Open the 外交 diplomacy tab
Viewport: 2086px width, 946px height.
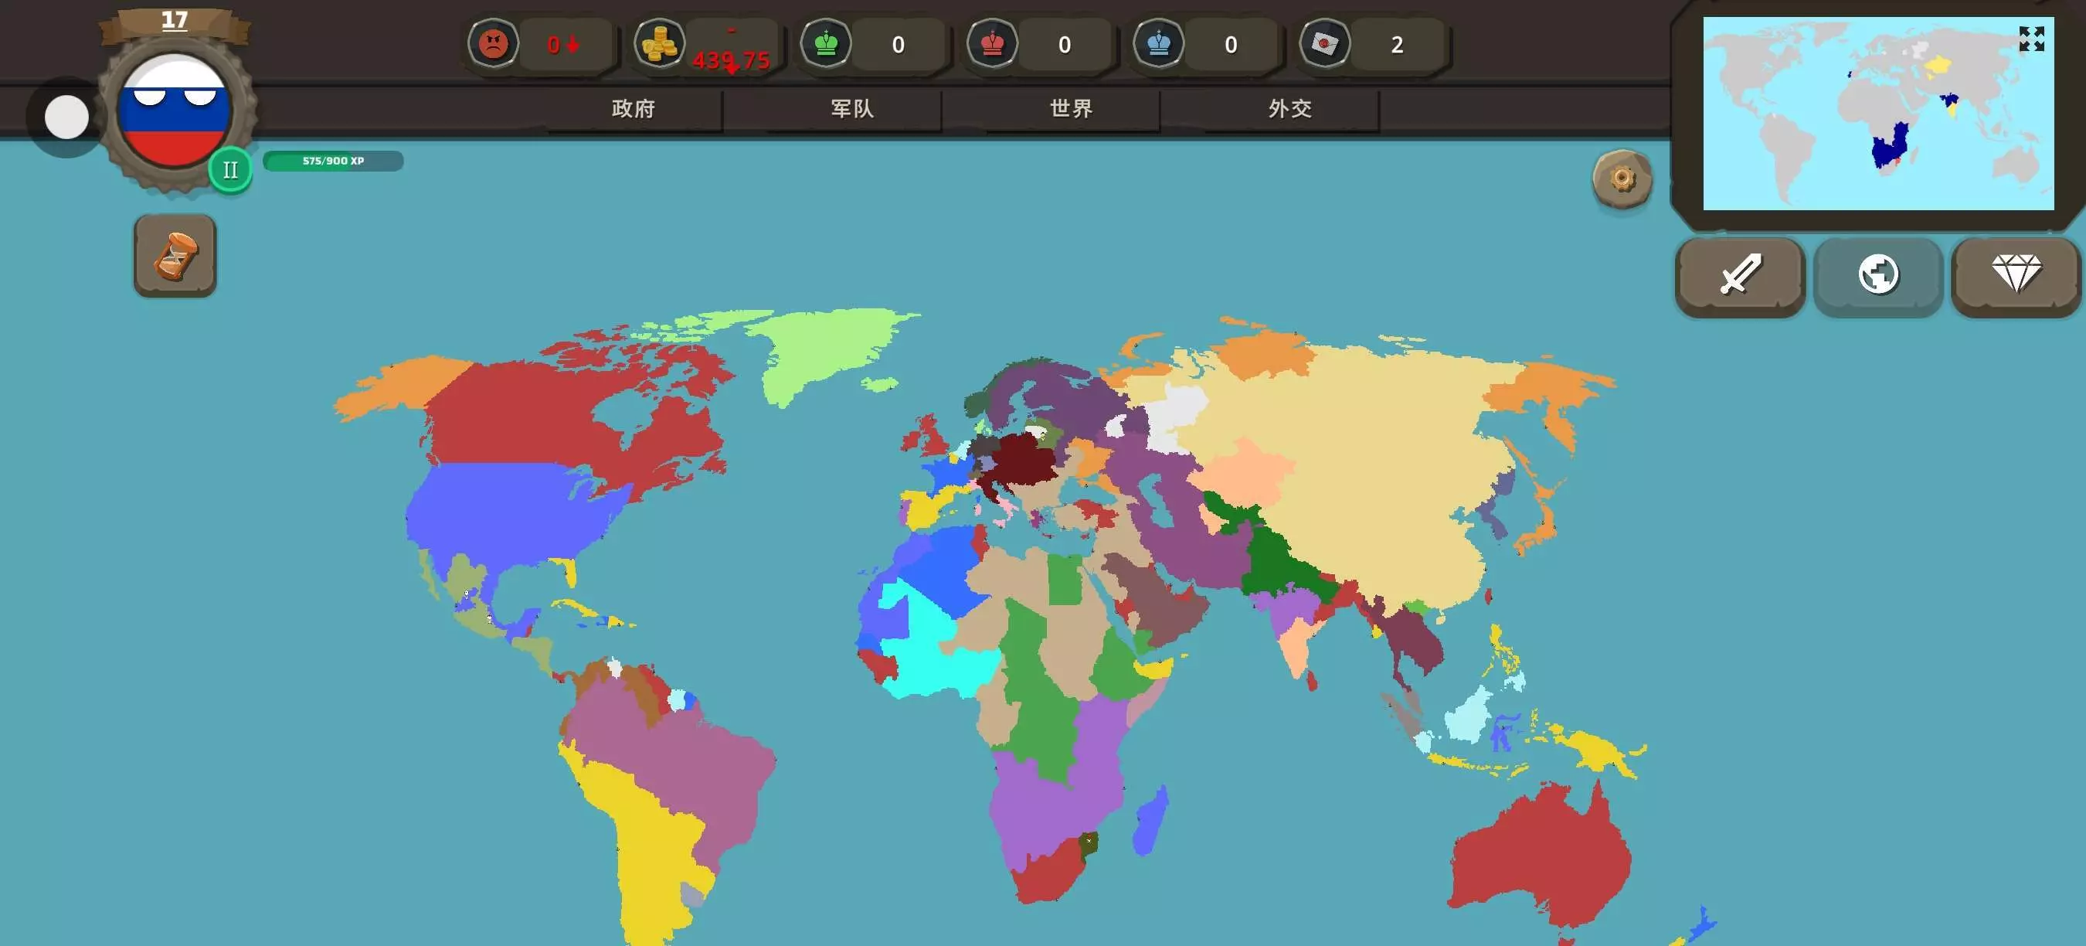pos(1290,108)
